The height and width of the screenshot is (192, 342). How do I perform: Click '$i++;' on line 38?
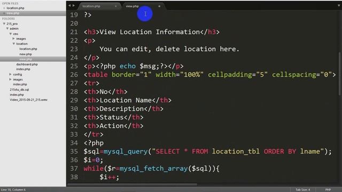[110, 177]
